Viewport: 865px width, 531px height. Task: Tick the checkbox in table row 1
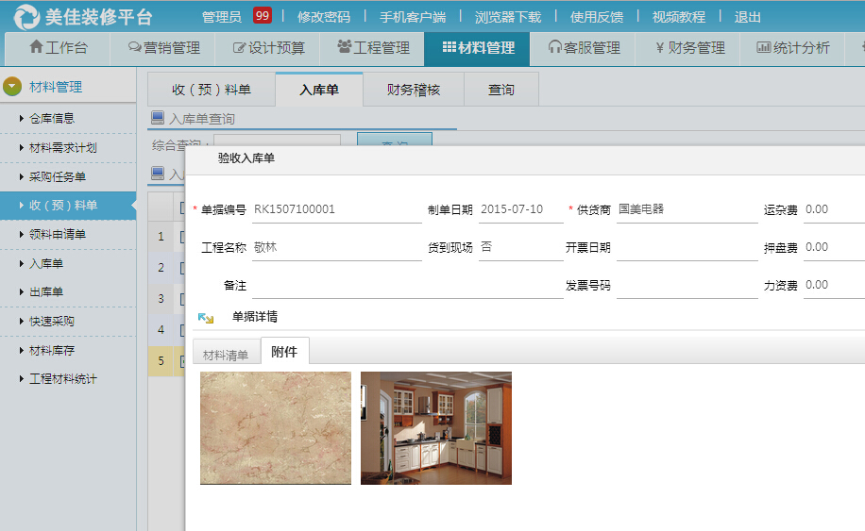click(x=181, y=237)
